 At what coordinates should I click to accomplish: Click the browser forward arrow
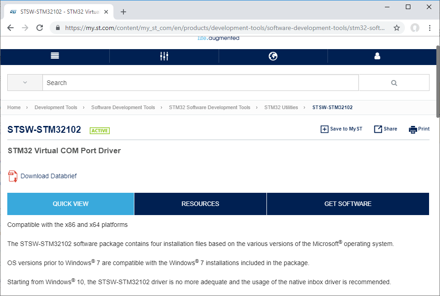click(25, 28)
